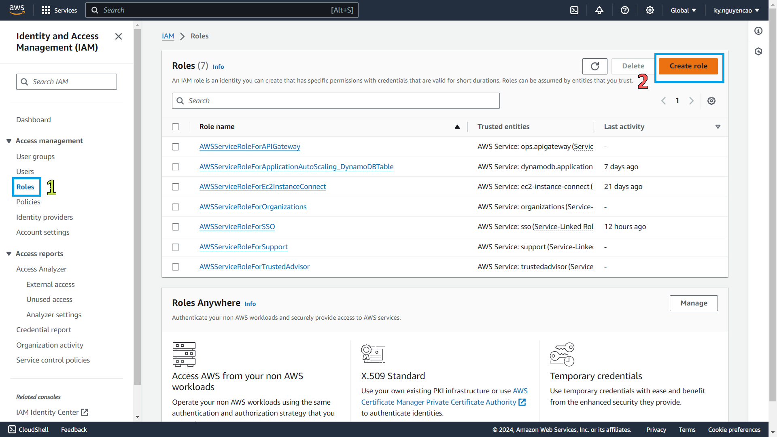Click the Access AWS workloads server icon

[x=184, y=354]
